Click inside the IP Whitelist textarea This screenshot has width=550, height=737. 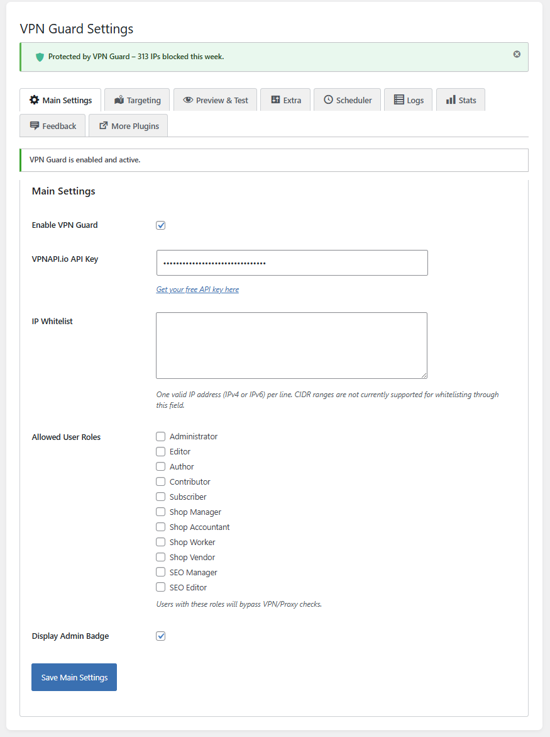click(292, 346)
